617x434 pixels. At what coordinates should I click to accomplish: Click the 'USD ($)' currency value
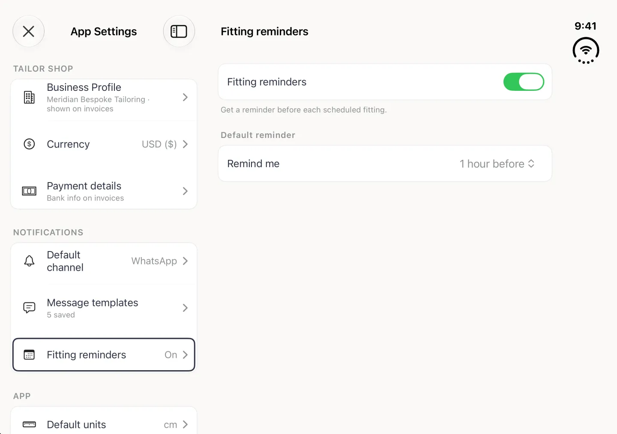(159, 144)
